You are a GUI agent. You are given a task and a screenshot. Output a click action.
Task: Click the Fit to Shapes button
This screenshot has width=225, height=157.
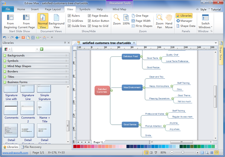[x=142, y=26]
